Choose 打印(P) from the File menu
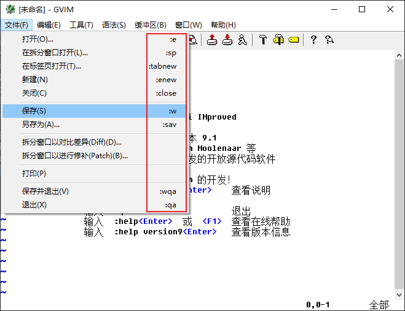The image size is (405, 311). point(94,174)
